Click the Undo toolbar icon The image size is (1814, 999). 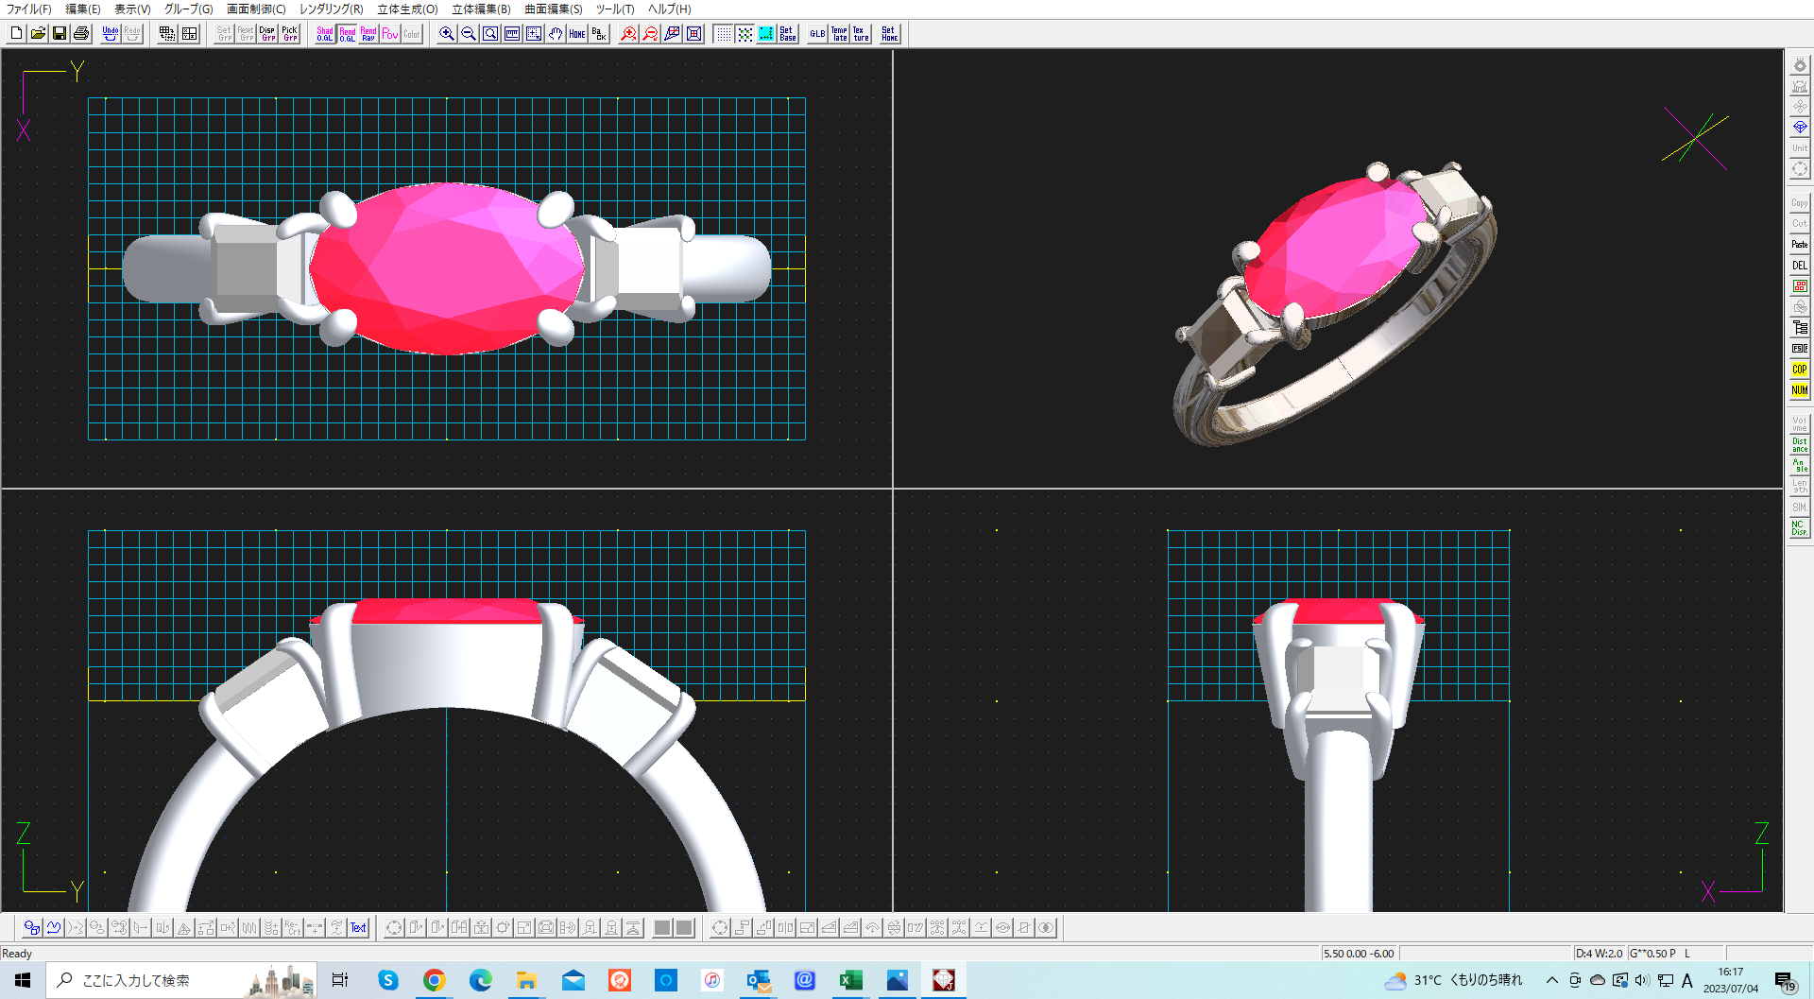click(111, 34)
